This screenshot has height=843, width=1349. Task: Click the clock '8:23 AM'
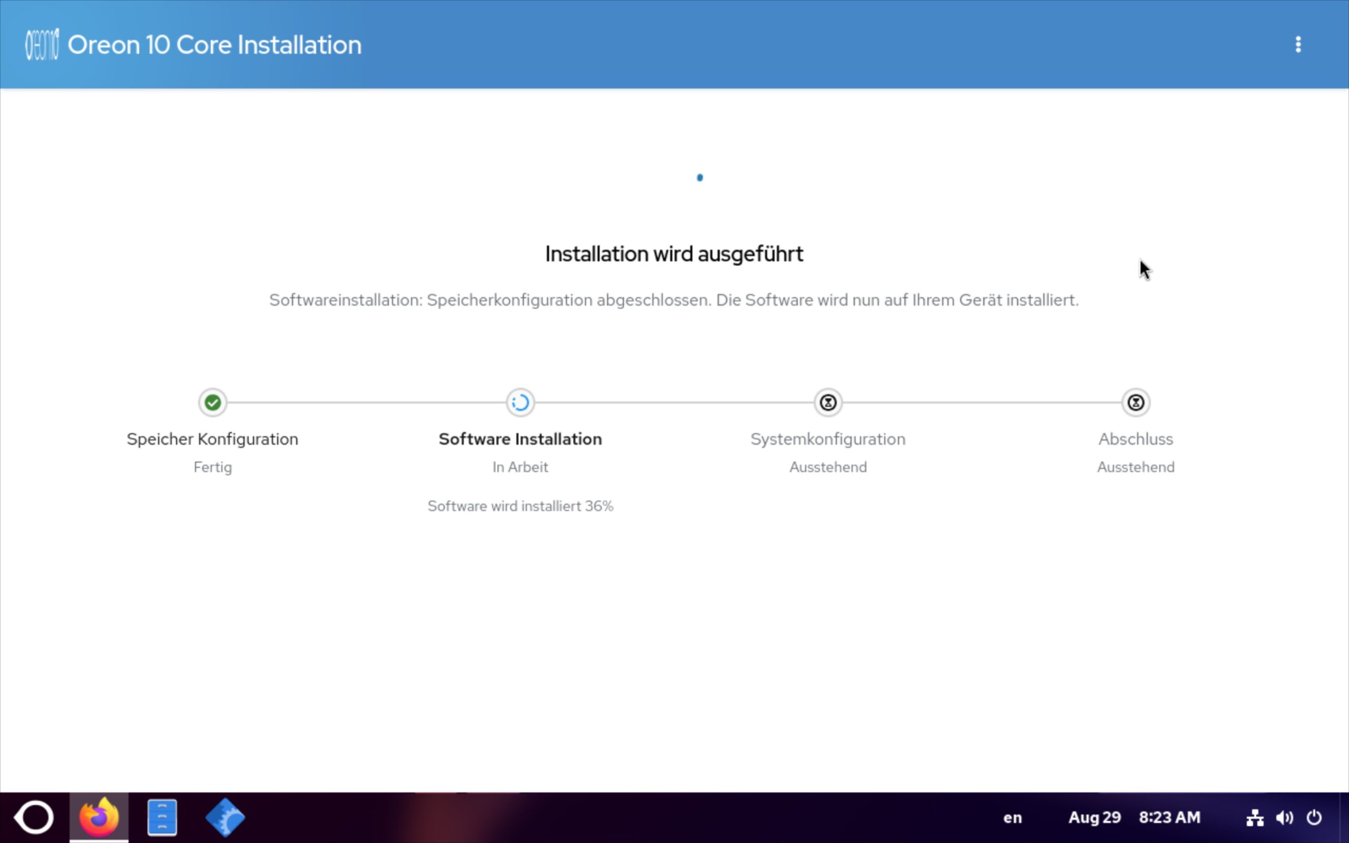(1169, 817)
